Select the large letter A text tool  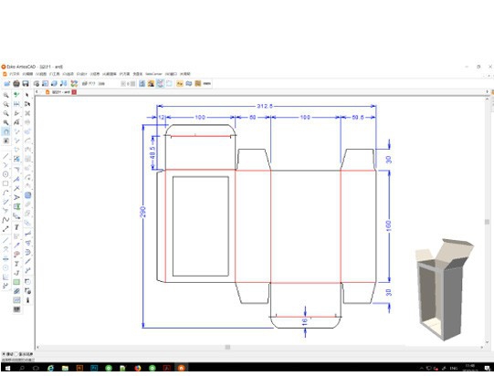pos(16,197)
